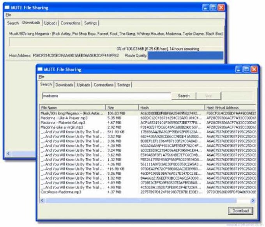Close the back MUTE File Sharing window
The image size is (265, 227).
point(221,7)
